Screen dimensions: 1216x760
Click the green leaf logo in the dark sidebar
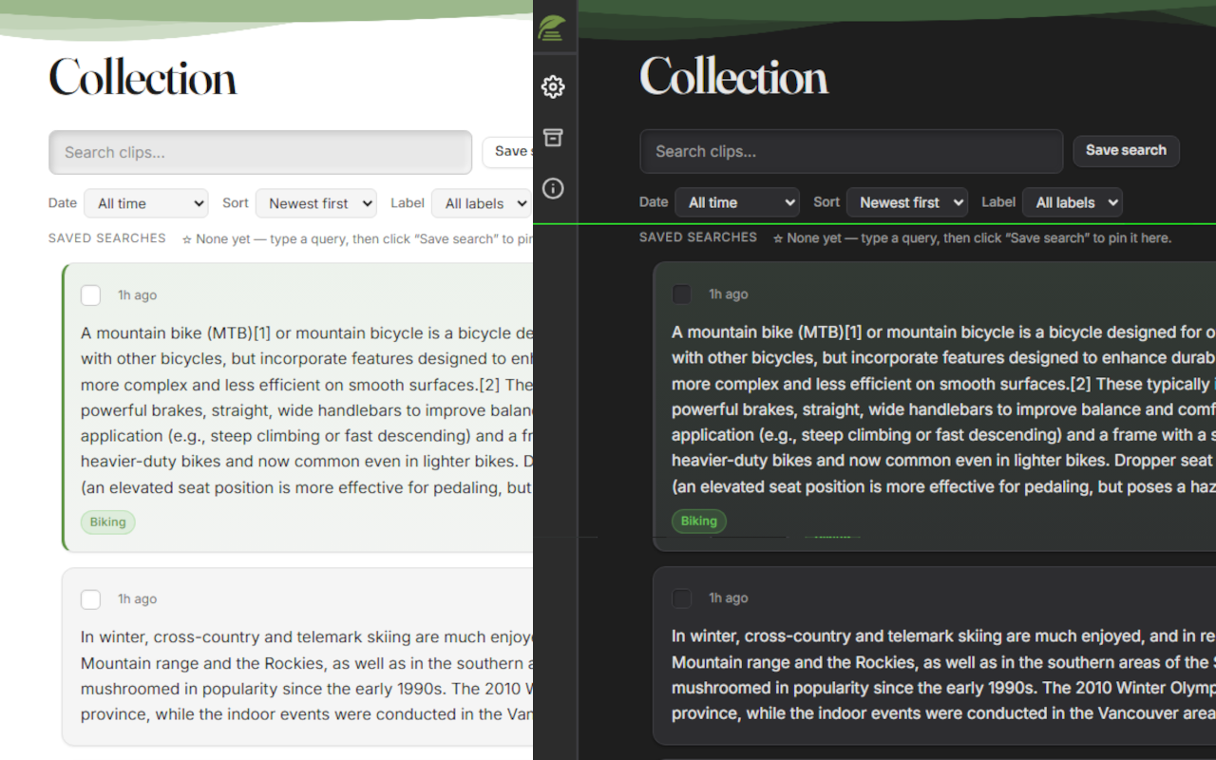click(x=552, y=28)
